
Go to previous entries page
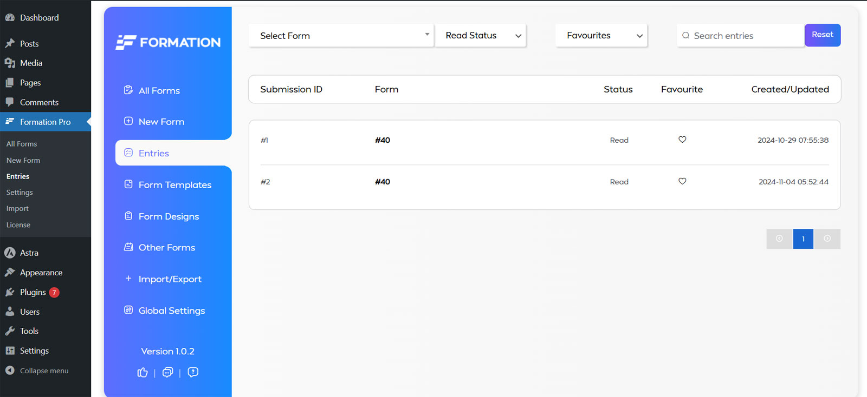(x=779, y=239)
